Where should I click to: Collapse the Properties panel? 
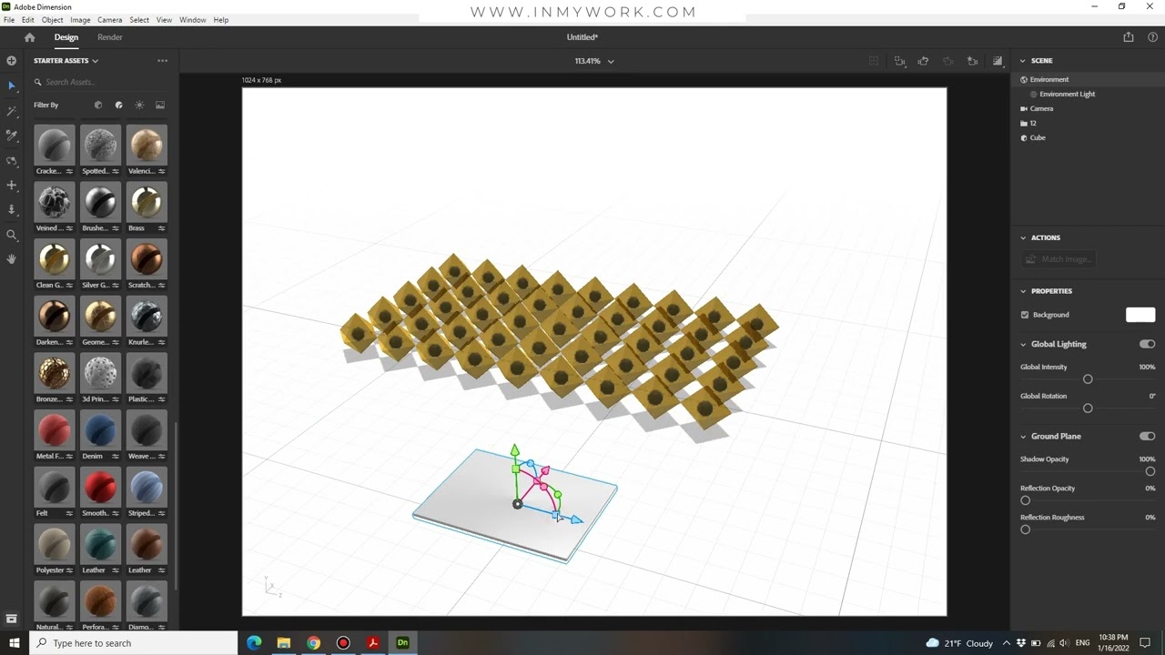(1023, 291)
